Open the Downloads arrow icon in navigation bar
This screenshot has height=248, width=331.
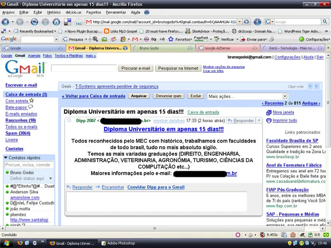pyautogui.click(x=257, y=22)
